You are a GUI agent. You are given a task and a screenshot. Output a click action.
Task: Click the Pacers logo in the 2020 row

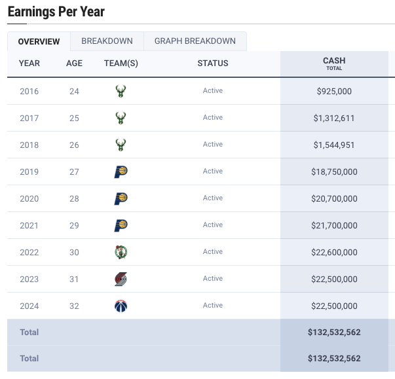click(121, 199)
